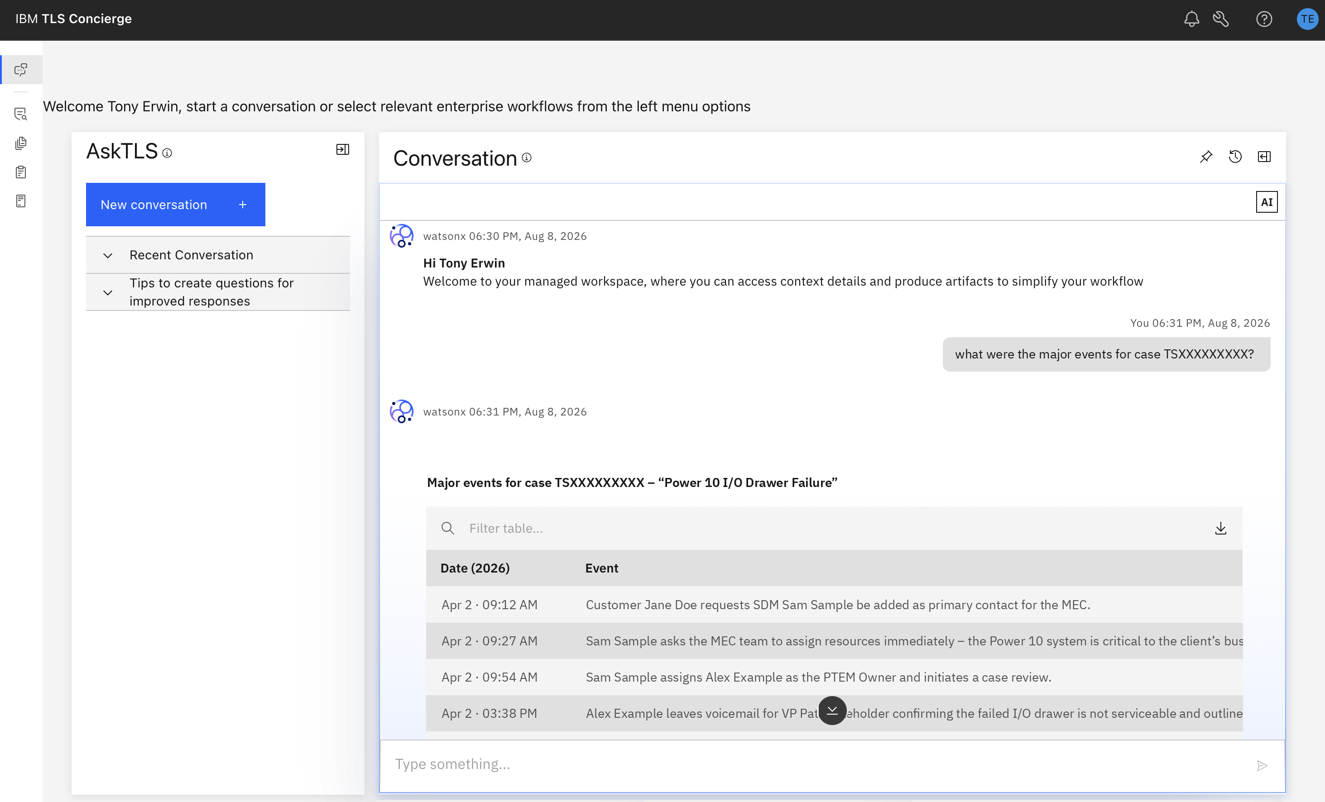The height and width of the screenshot is (802, 1325).
Task: Click your message about case TSXXXXXXXXX
Action: click(1106, 354)
